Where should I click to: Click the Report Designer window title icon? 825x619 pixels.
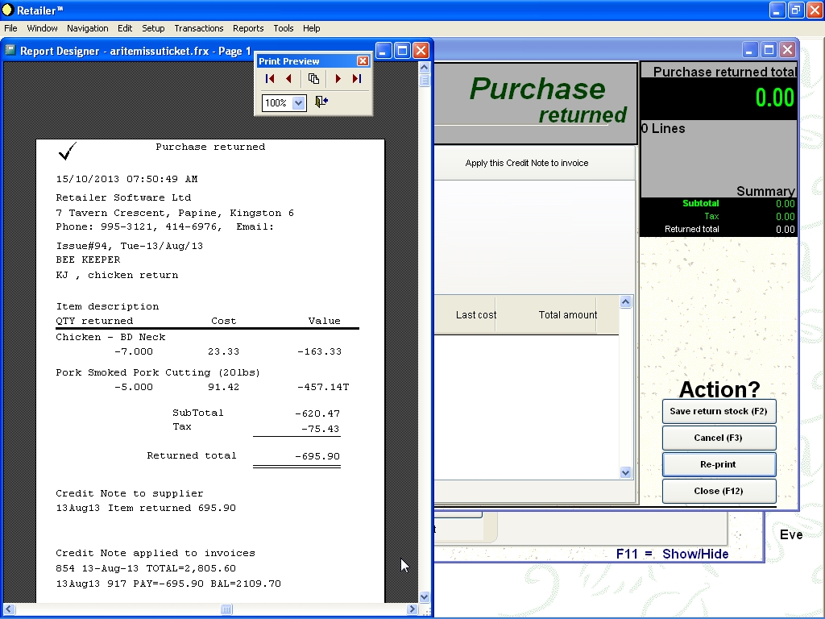click(10, 50)
